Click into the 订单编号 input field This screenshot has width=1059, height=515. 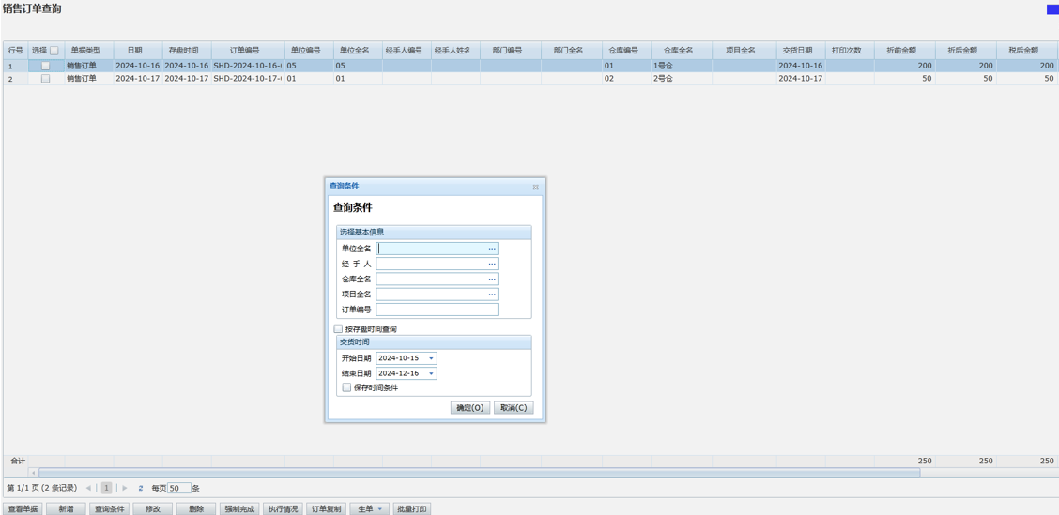(x=437, y=310)
